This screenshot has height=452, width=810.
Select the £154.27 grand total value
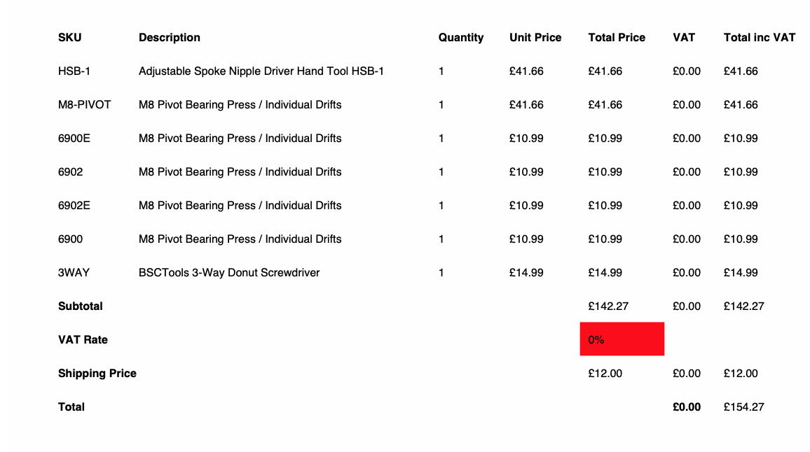coord(743,407)
